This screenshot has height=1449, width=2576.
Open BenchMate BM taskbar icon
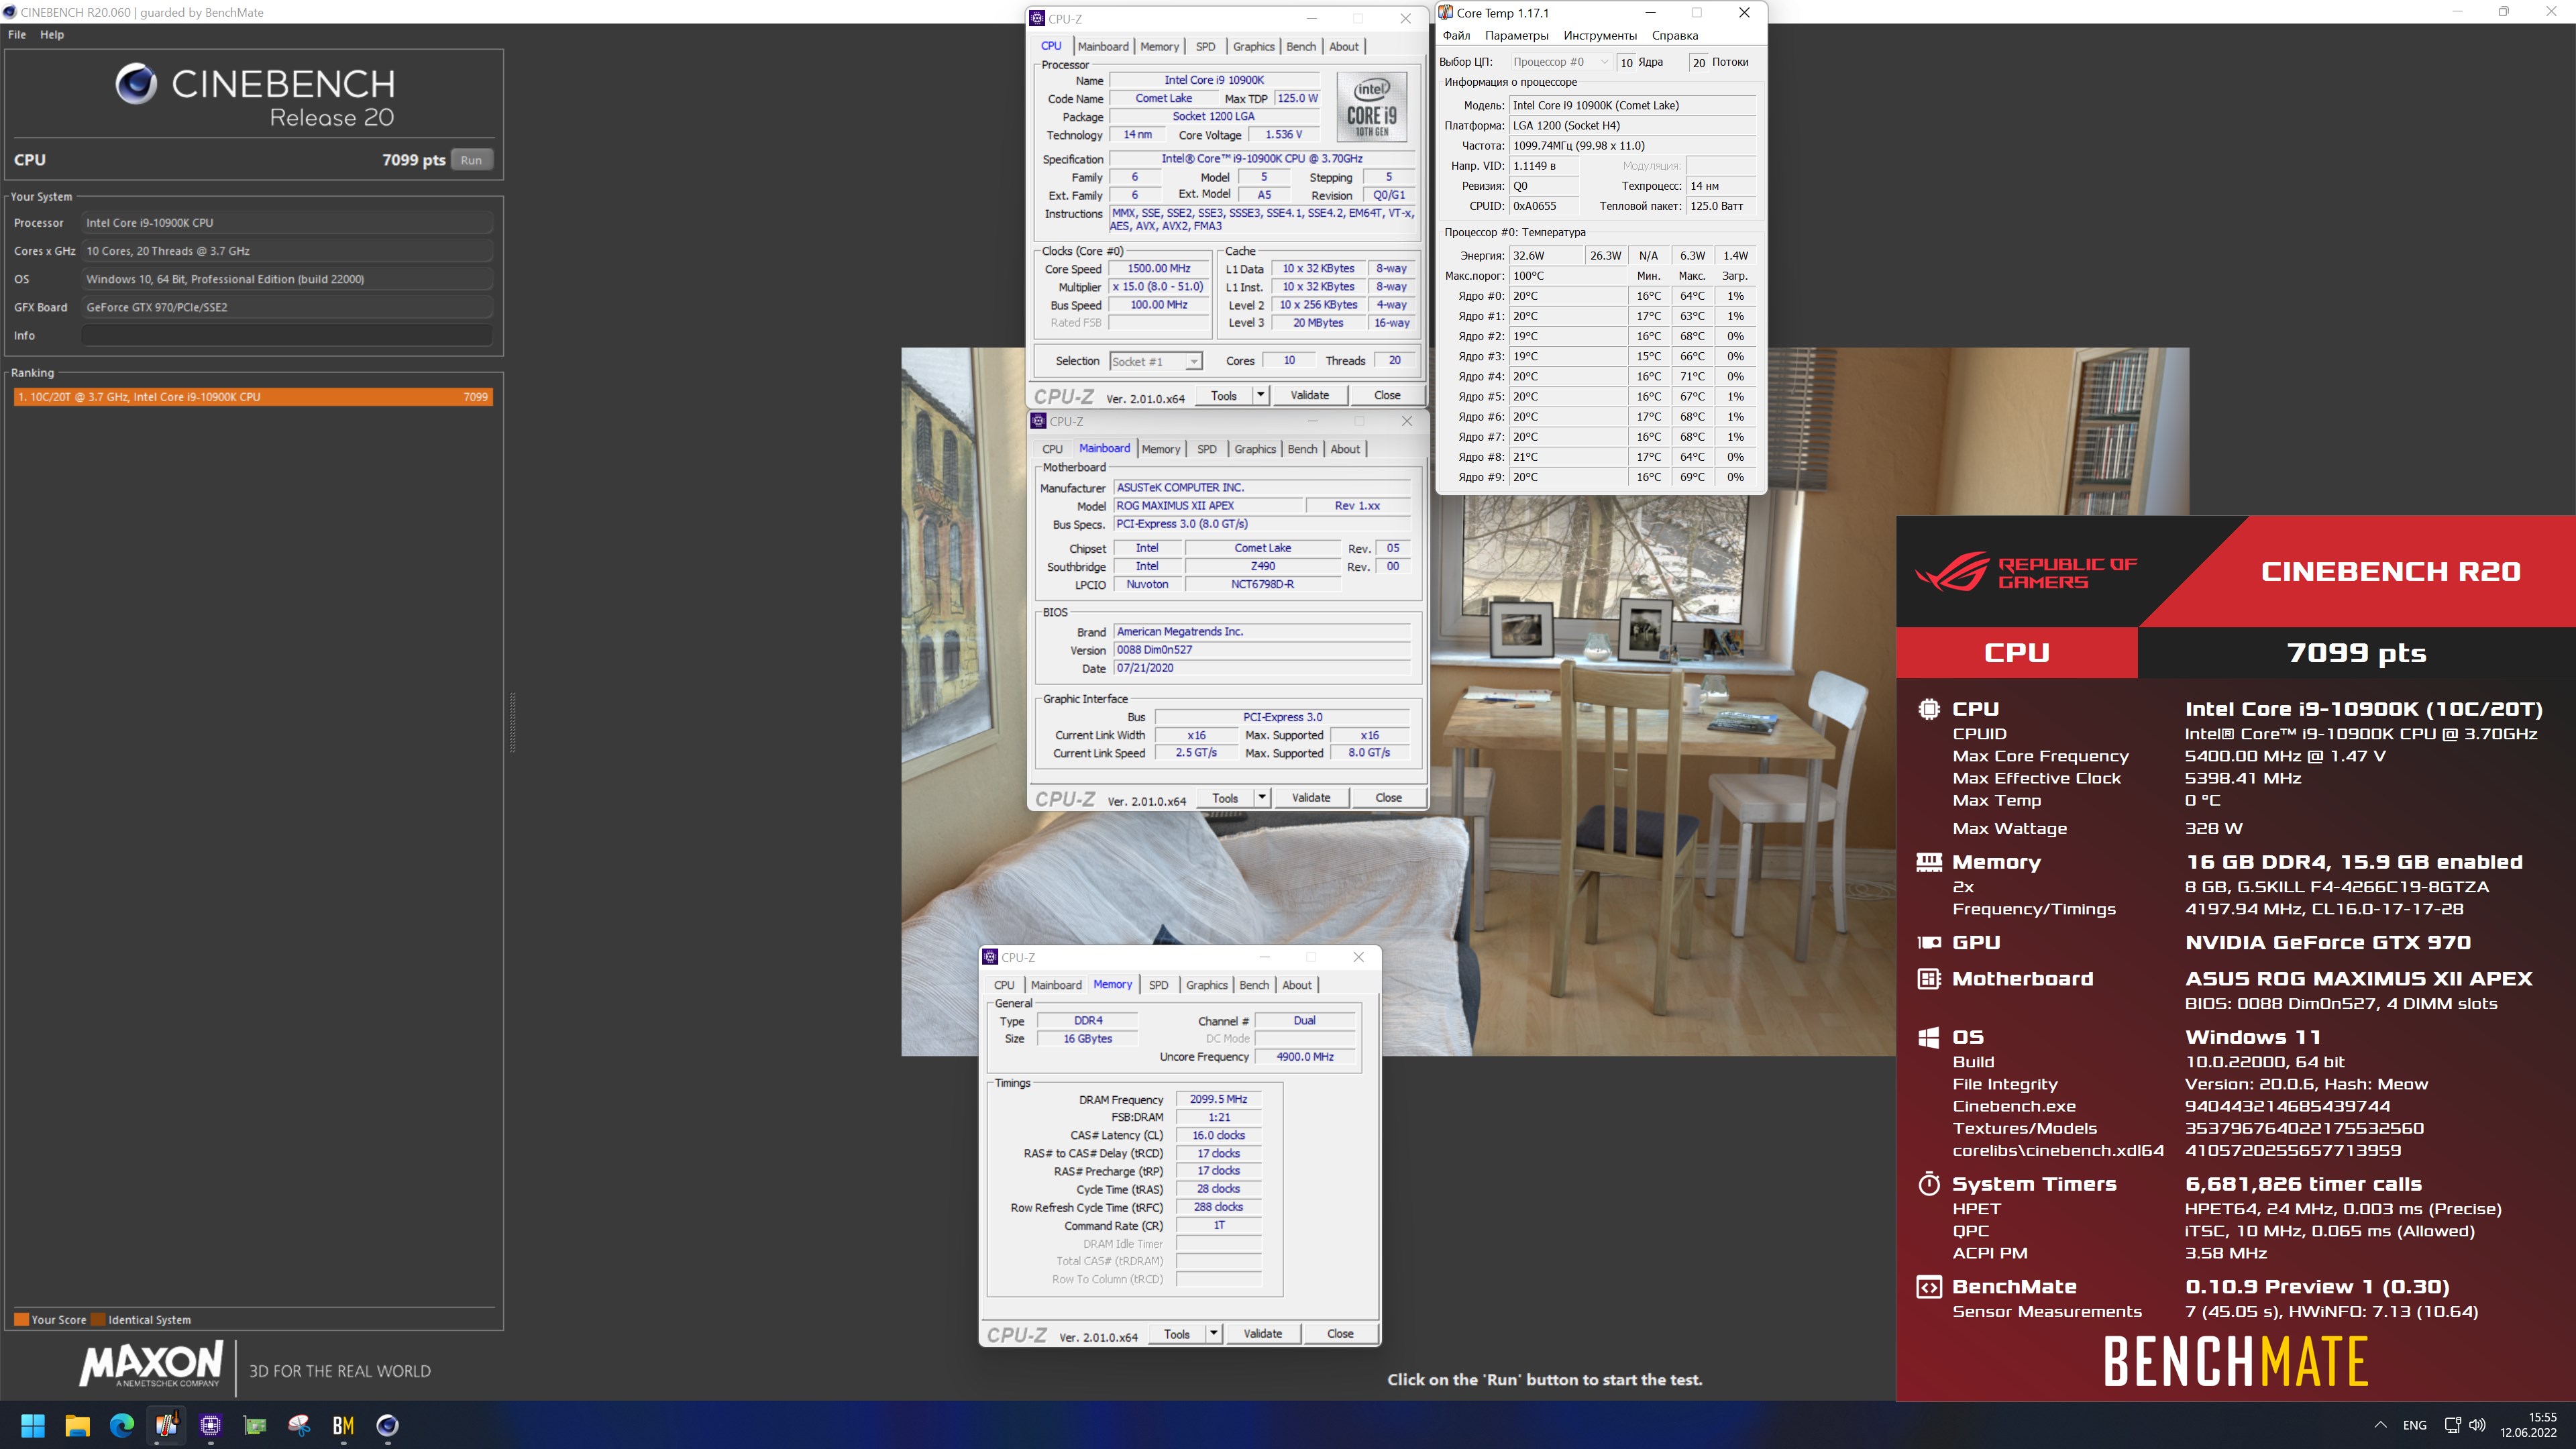tap(343, 1425)
